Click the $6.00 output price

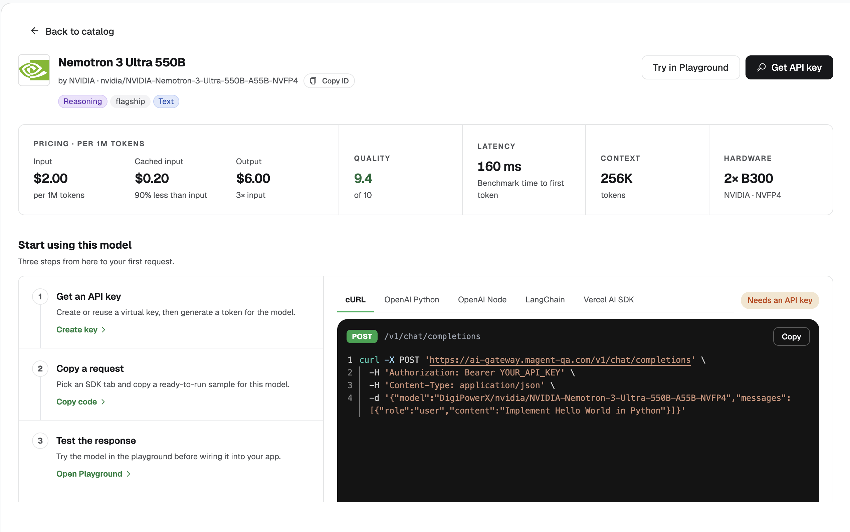click(253, 178)
